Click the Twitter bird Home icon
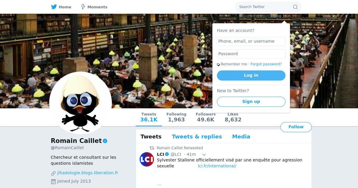Screen dimensions: 358x188 click(54, 7)
